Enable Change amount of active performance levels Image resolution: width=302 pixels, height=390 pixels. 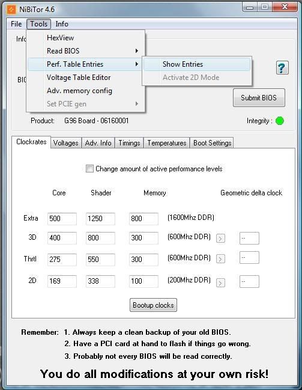[89, 169]
